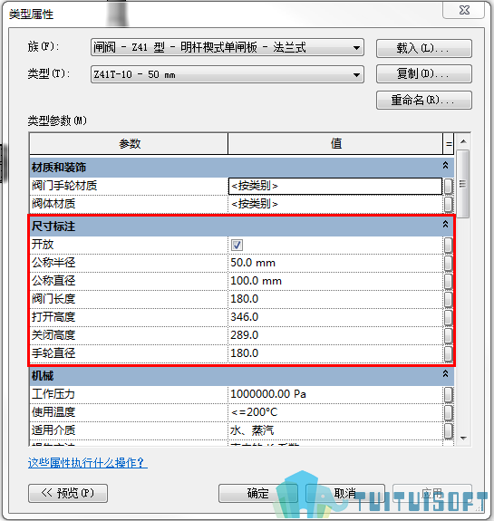Click the equals column header
The width and height of the screenshot is (494, 521).
pyautogui.click(x=449, y=144)
